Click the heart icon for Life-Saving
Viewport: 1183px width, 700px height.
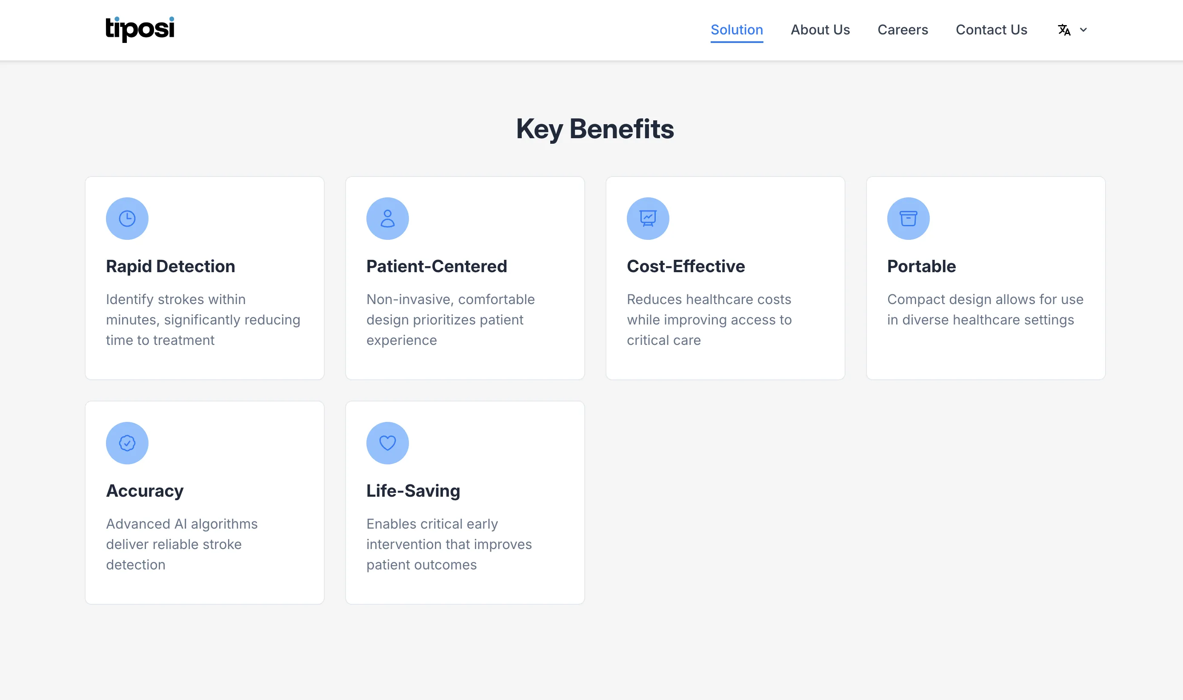tap(387, 443)
